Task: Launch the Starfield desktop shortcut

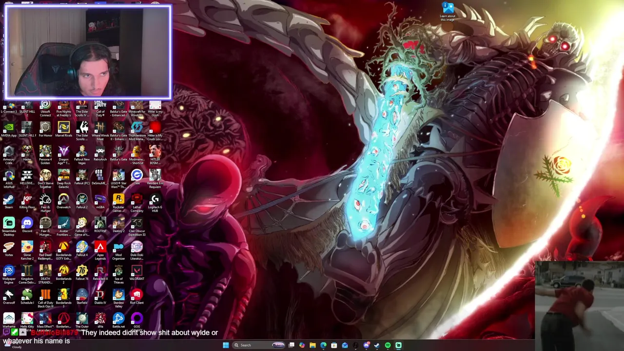Action: coord(82,297)
